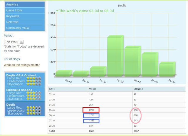
Task: Click the 04-Jul bar in the chart
Action: [98, 71]
